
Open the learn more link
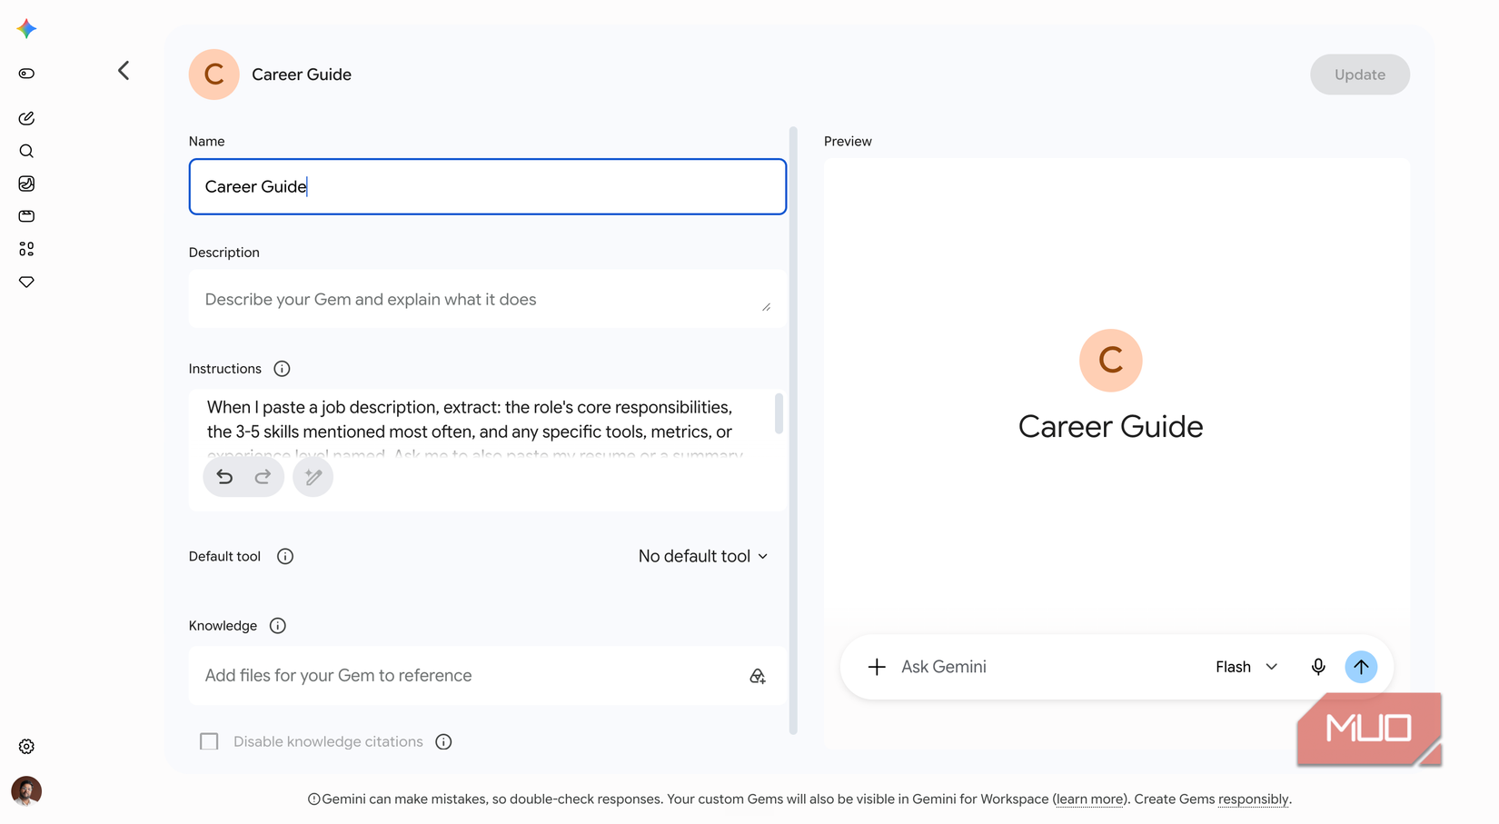click(x=1090, y=799)
